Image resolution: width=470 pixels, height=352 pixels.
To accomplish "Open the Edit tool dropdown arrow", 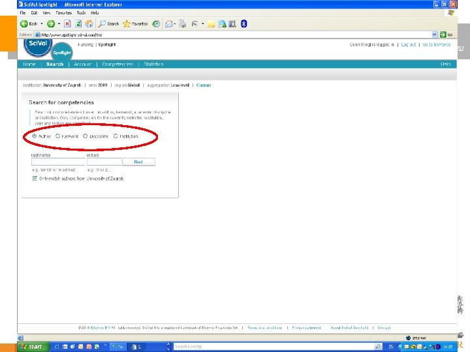I will (202, 24).
